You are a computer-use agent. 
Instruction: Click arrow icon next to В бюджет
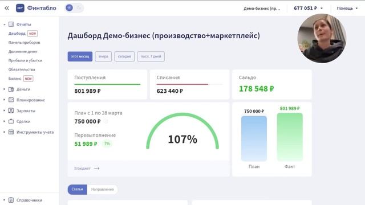tap(97, 169)
